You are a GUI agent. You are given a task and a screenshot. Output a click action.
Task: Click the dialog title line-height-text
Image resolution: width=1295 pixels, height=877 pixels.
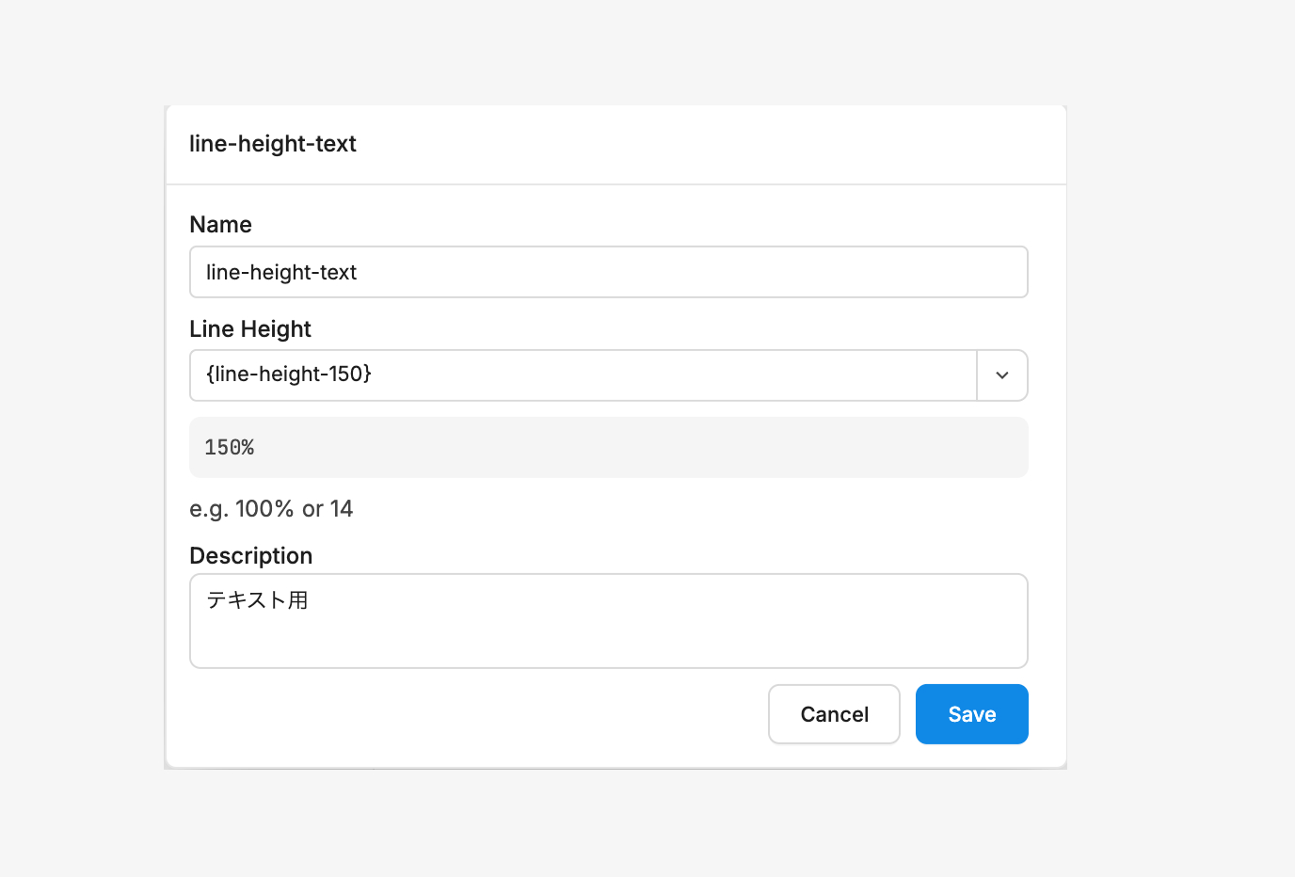tap(273, 144)
